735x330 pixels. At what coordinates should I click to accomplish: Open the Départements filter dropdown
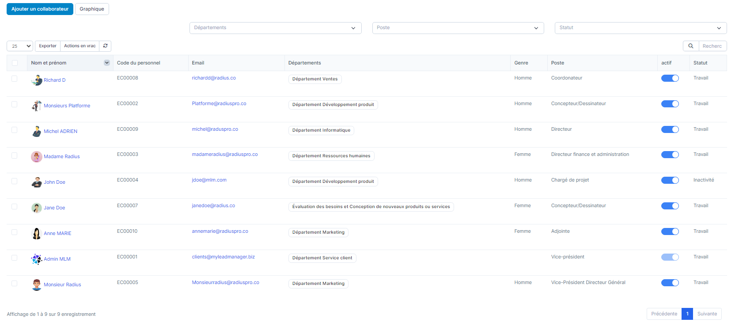click(276, 28)
